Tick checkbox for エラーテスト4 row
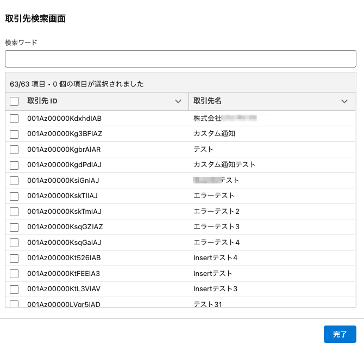The width and height of the screenshot is (364, 350). click(14, 243)
